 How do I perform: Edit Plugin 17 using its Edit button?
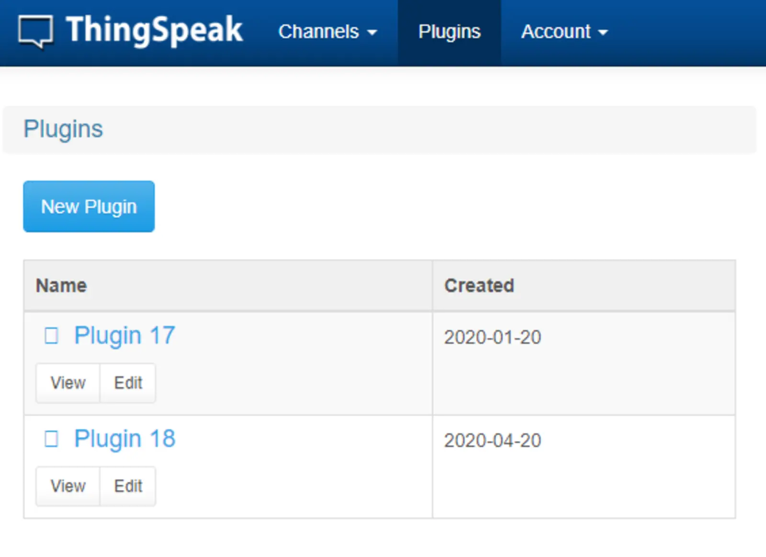click(128, 383)
